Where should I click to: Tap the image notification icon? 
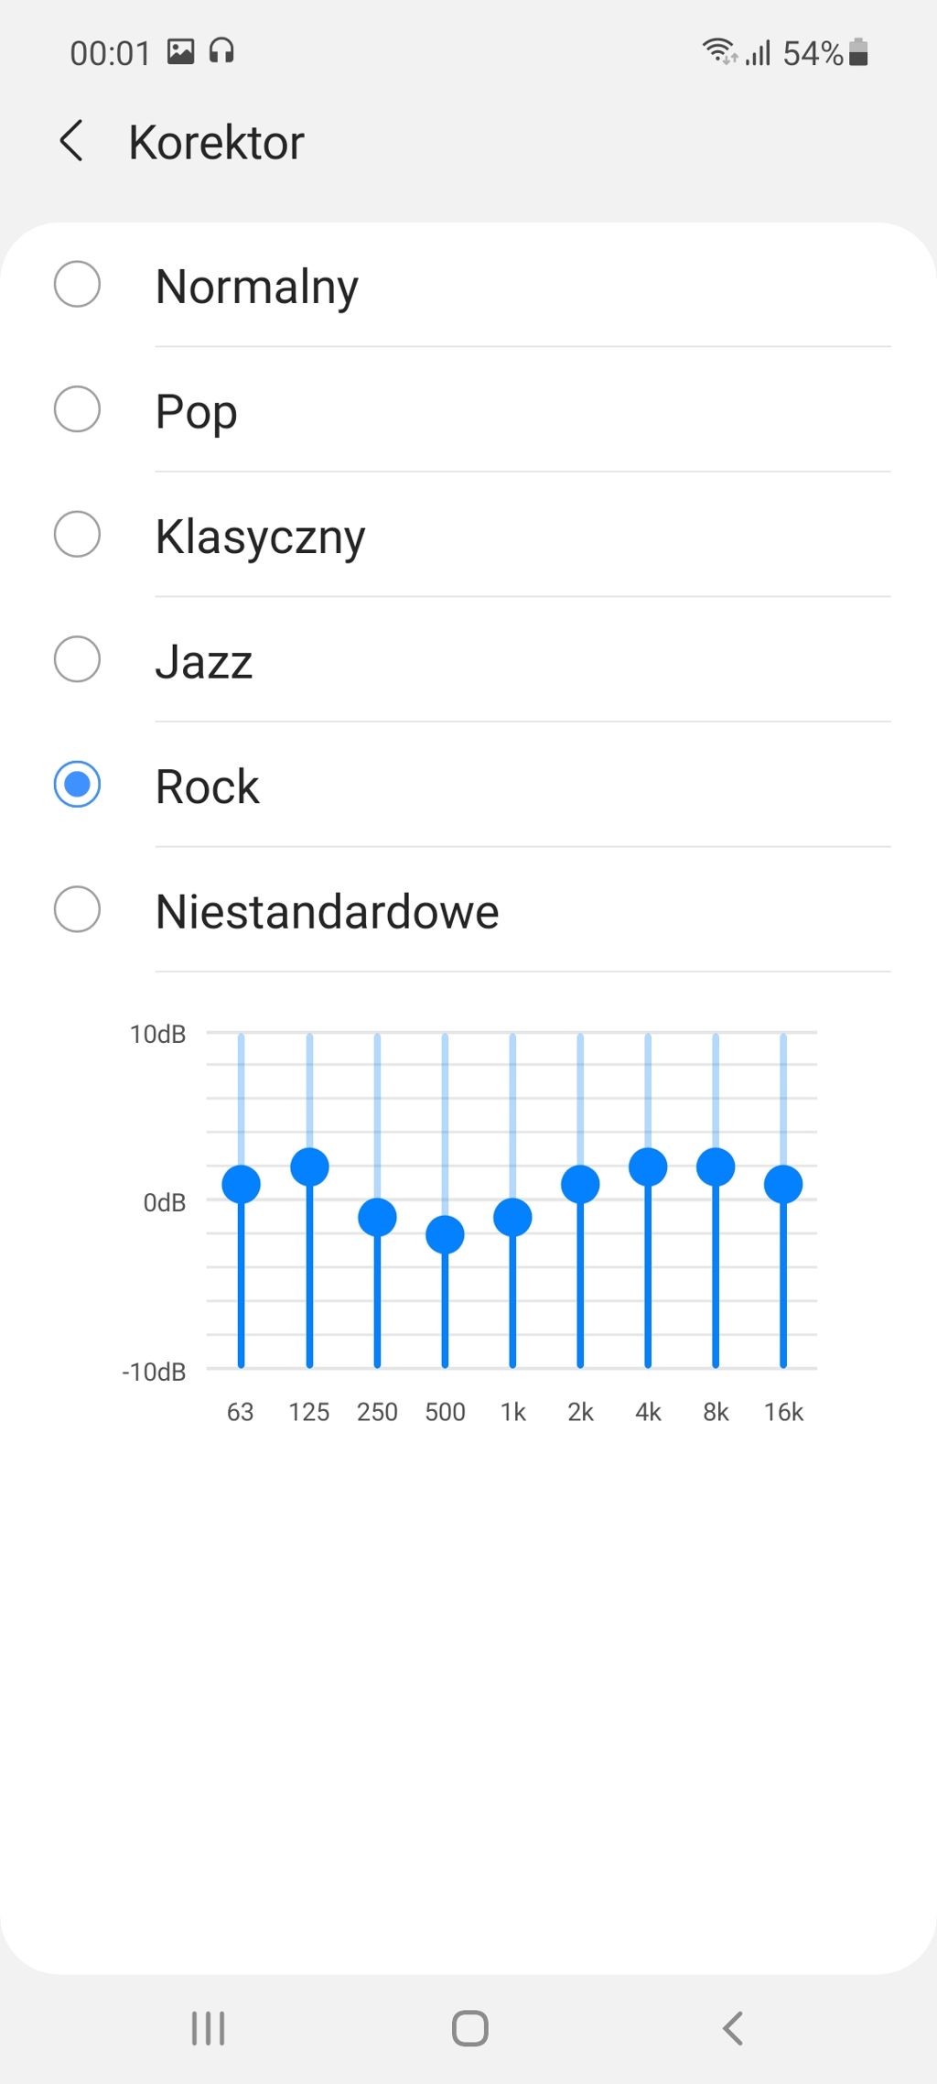click(181, 51)
